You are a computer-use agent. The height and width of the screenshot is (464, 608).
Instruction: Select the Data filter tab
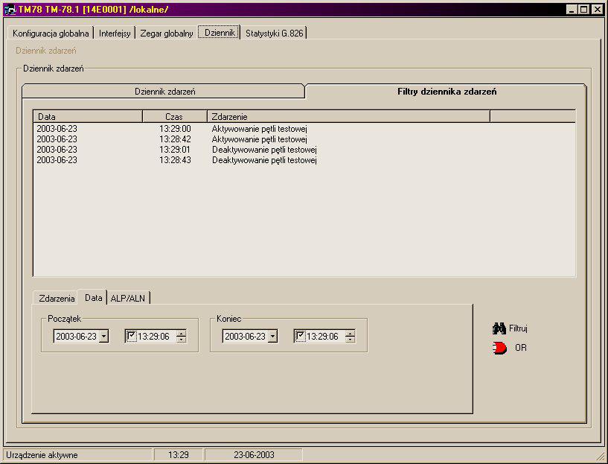click(x=94, y=298)
